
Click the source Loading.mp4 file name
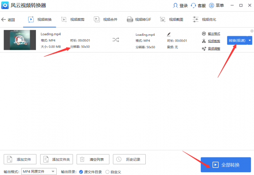click(x=51, y=34)
